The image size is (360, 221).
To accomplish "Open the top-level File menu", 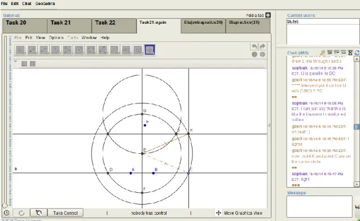I will click(4, 4).
